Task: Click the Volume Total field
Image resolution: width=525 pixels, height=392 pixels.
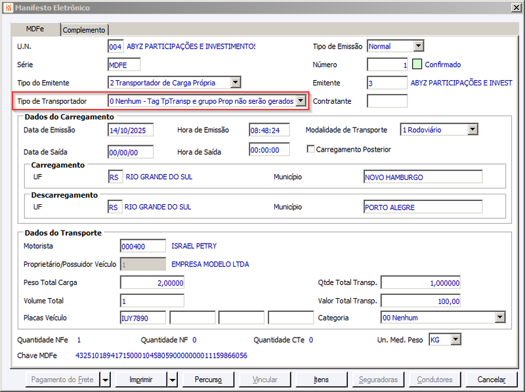Action: pyautogui.click(x=152, y=301)
